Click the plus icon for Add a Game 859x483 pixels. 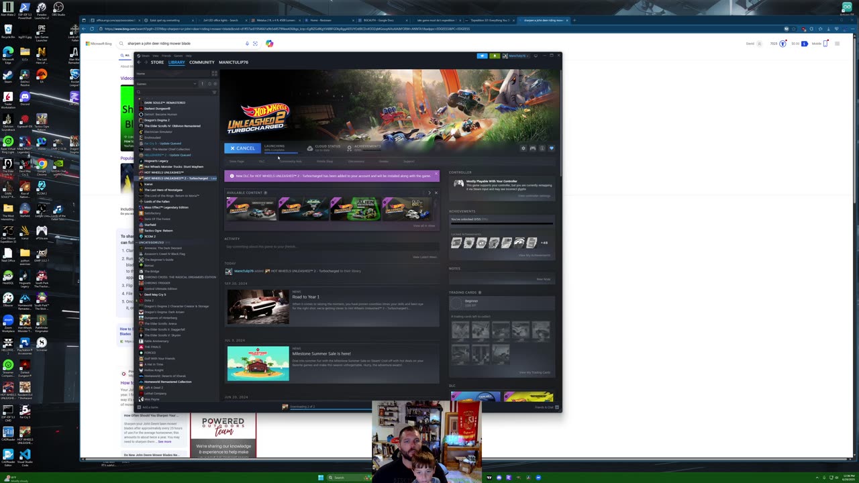pos(139,407)
